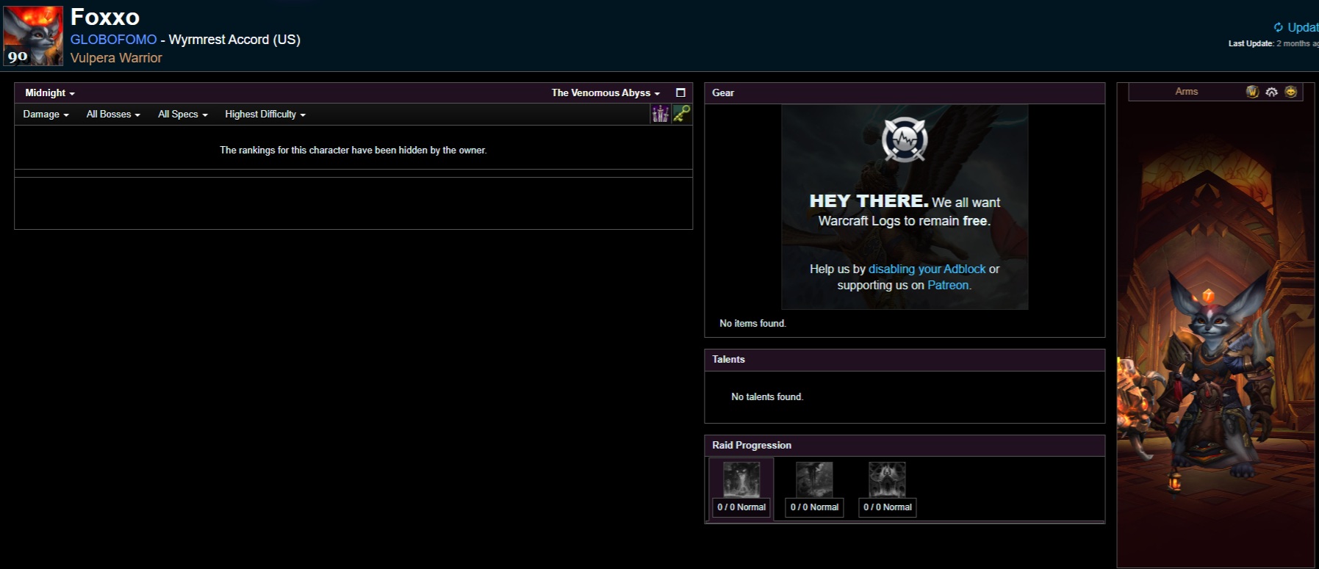Open the GLOBOFOMO guild link
Image resolution: width=1319 pixels, height=569 pixels.
coord(114,40)
